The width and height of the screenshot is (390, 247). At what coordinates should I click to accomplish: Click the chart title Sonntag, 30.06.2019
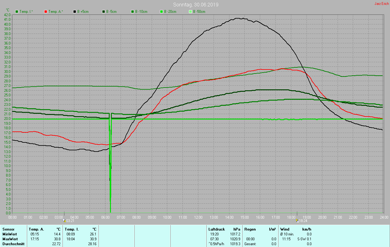tap(196, 5)
